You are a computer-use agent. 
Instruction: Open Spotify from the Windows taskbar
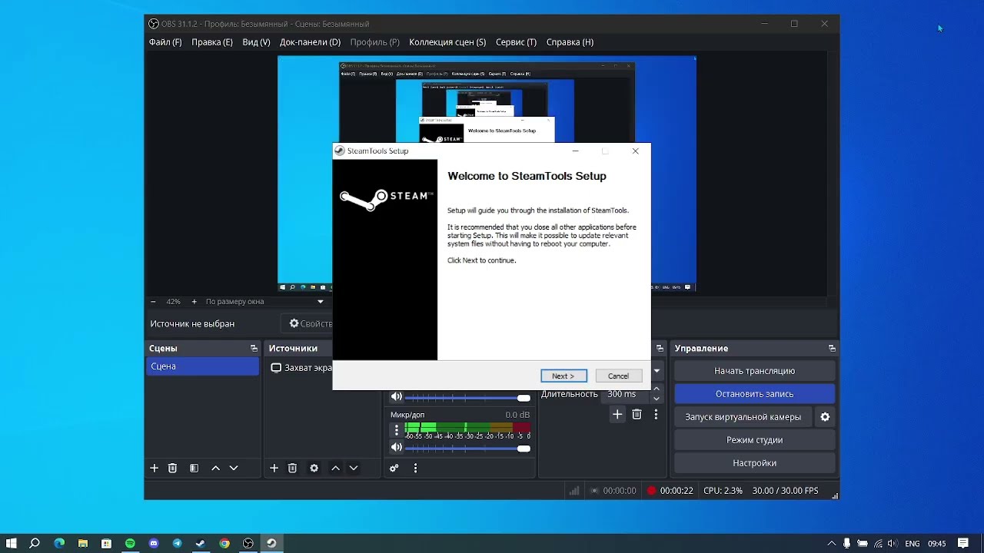click(130, 543)
